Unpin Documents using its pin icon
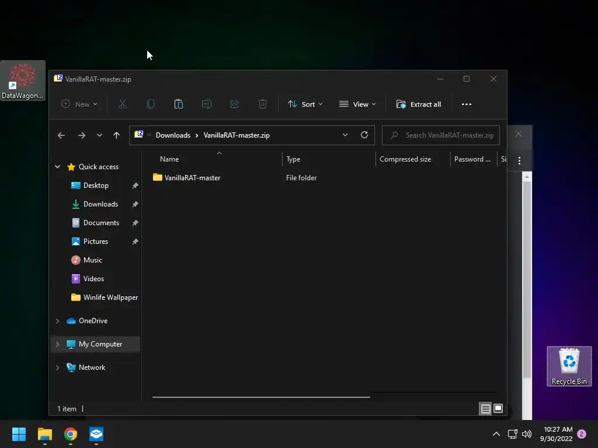 pyautogui.click(x=135, y=223)
